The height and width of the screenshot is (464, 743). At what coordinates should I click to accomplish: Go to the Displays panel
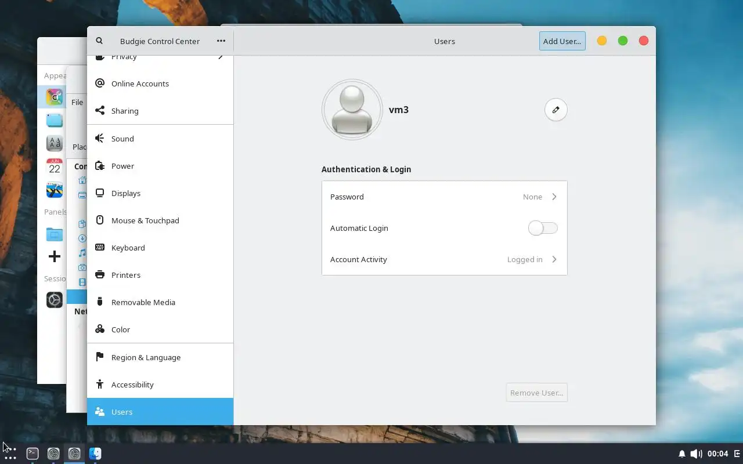(x=160, y=193)
